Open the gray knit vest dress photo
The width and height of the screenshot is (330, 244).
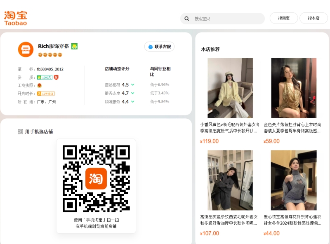tap(294, 180)
